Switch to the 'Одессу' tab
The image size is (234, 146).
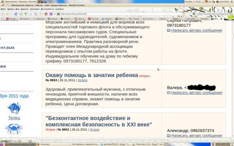pyautogui.click(x=80, y=19)
